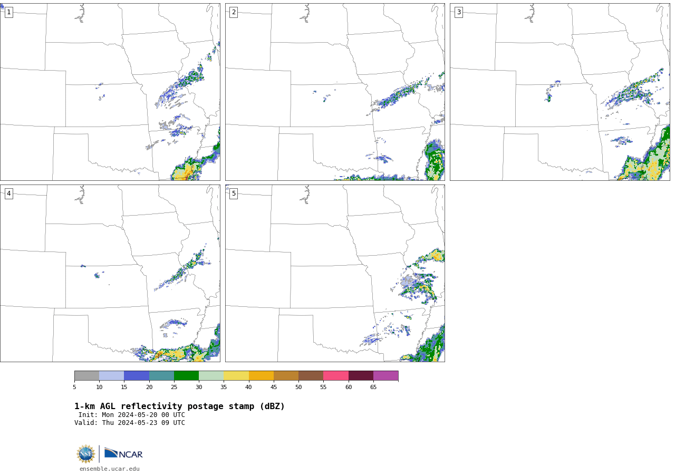
Task: Open ensemble member 3 reflectivity map
Action: pos(560,92)
